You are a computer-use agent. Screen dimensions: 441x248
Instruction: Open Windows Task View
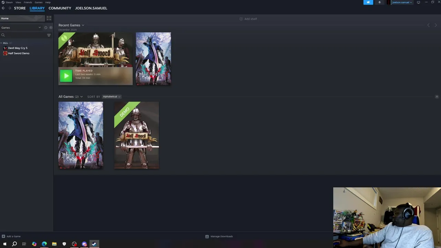coord(24,244)
